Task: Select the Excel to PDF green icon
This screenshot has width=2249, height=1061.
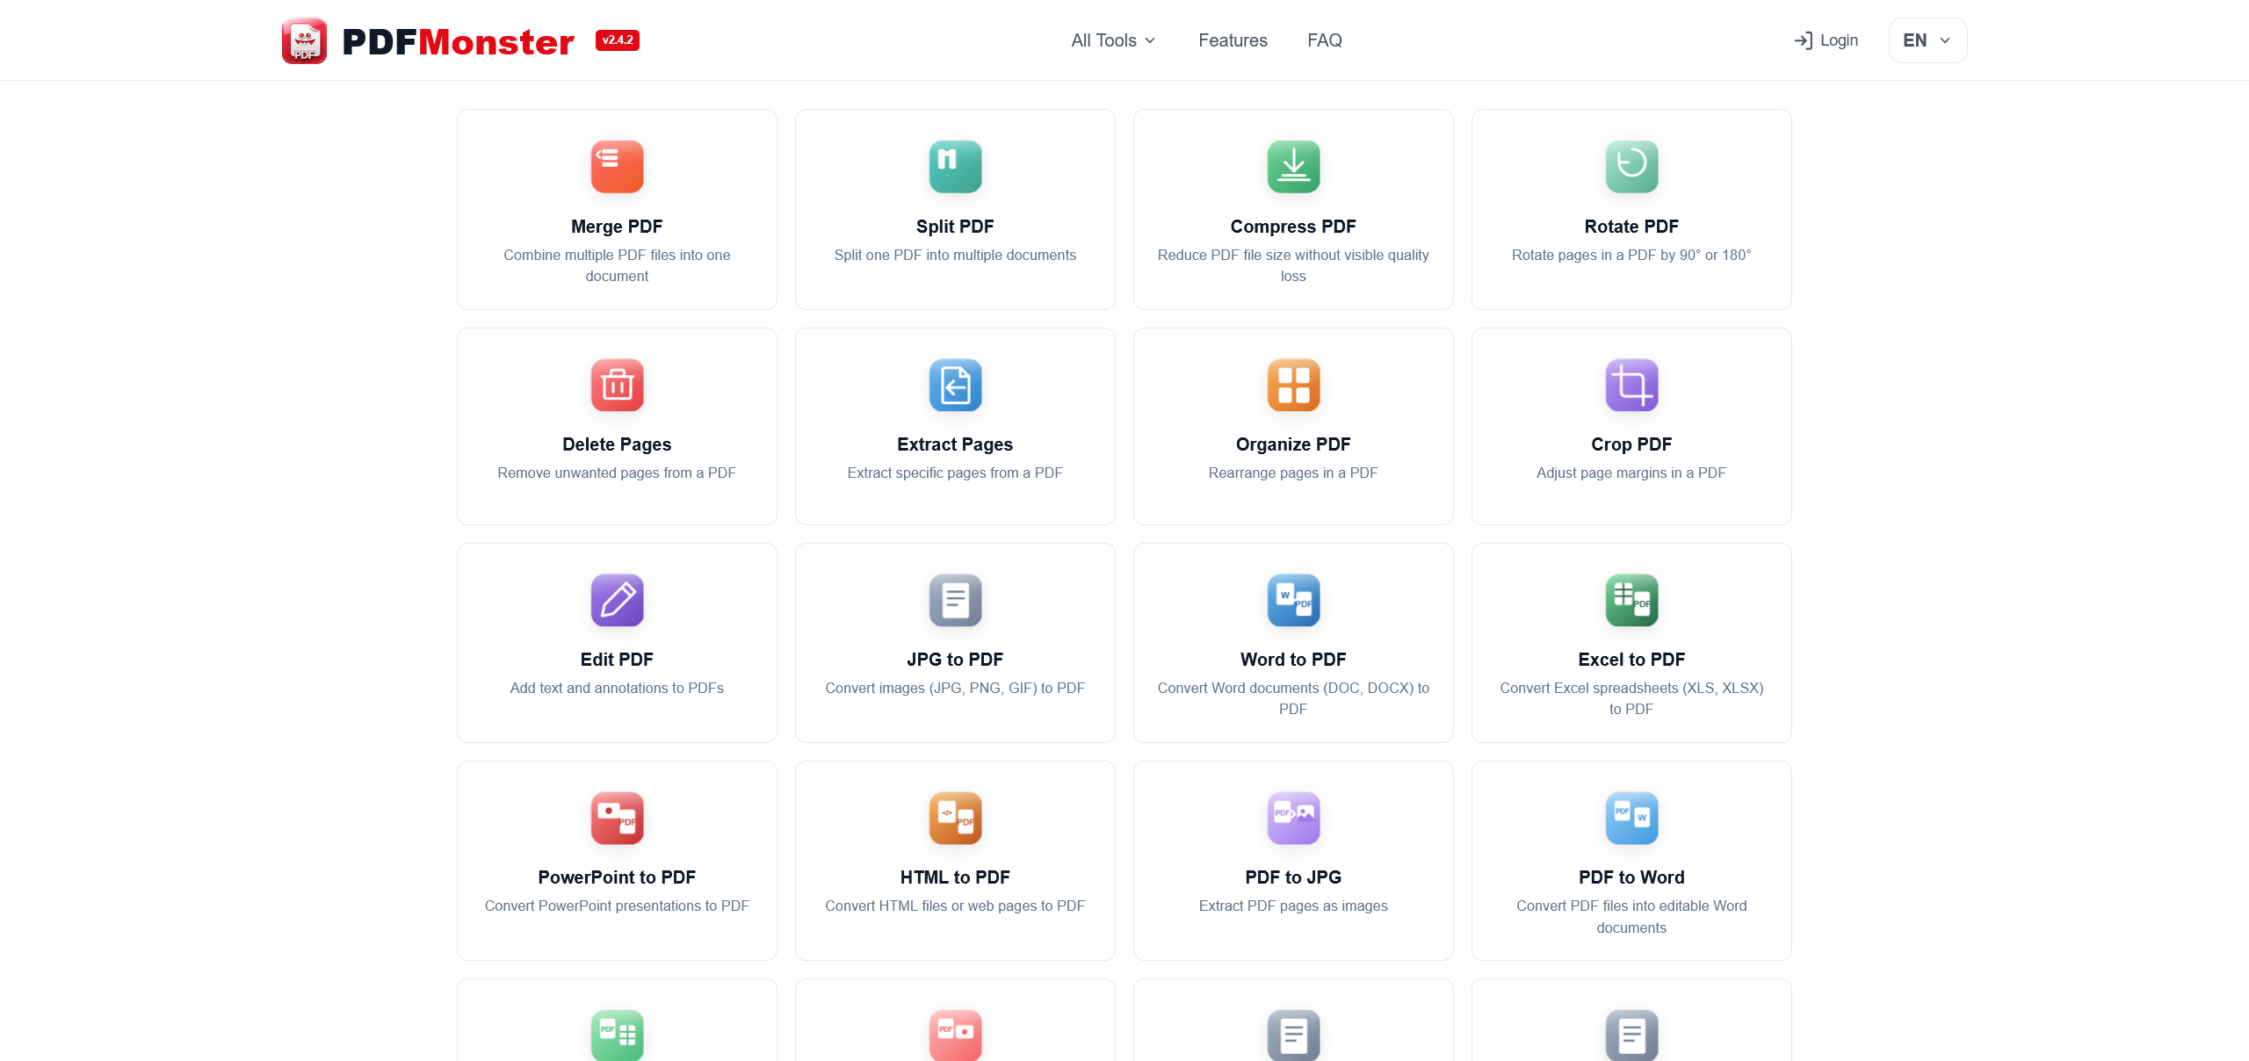Action: coord(1631,601)
